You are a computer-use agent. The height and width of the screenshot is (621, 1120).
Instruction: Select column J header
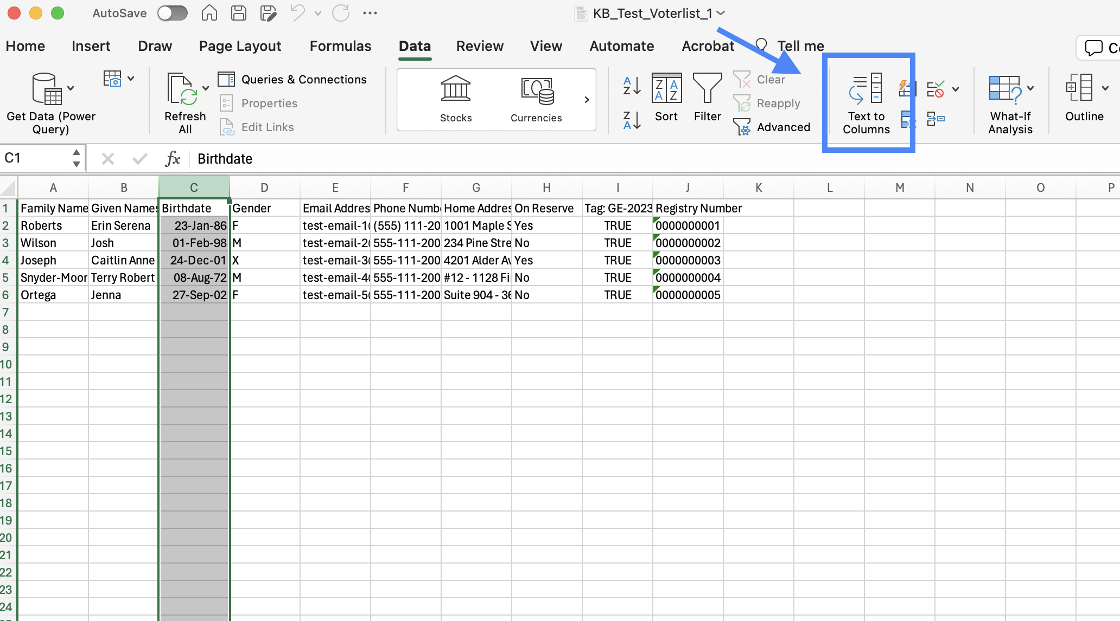(x=688, y=187)
